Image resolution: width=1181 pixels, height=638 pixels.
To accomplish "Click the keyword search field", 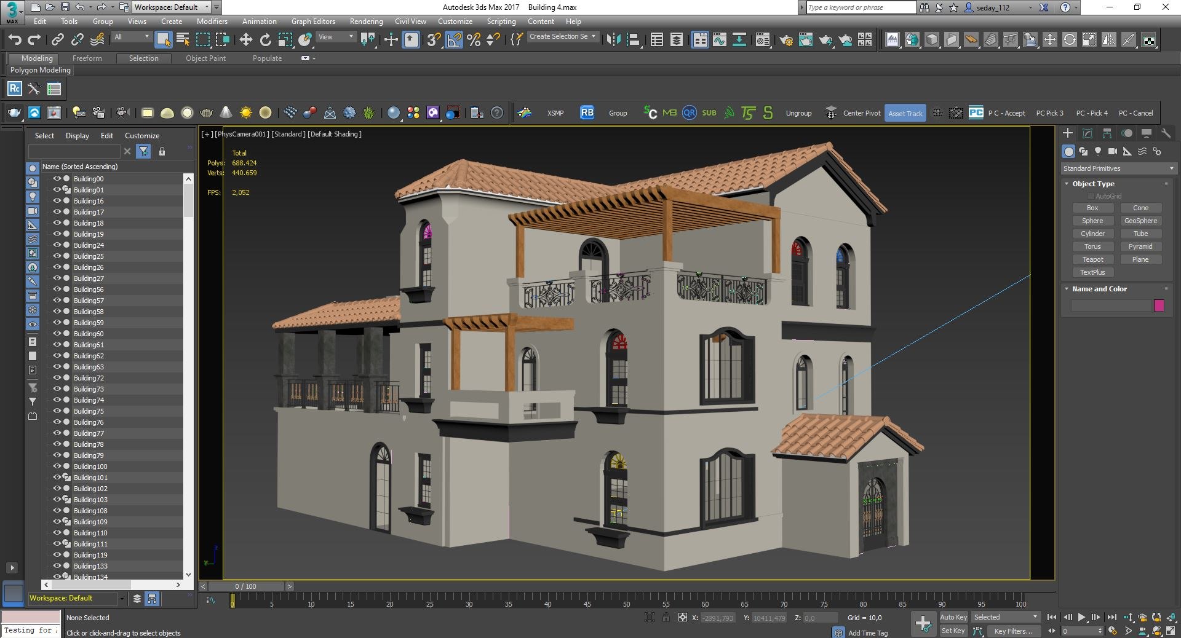I will pos(861,7).
